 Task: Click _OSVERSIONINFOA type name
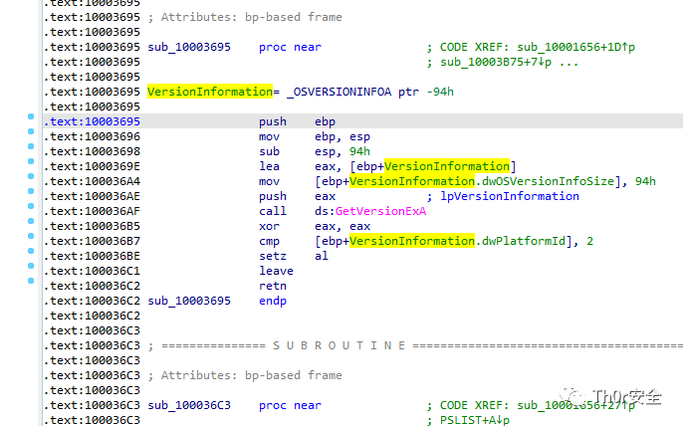pyautogui.click(x=339, y=92)
